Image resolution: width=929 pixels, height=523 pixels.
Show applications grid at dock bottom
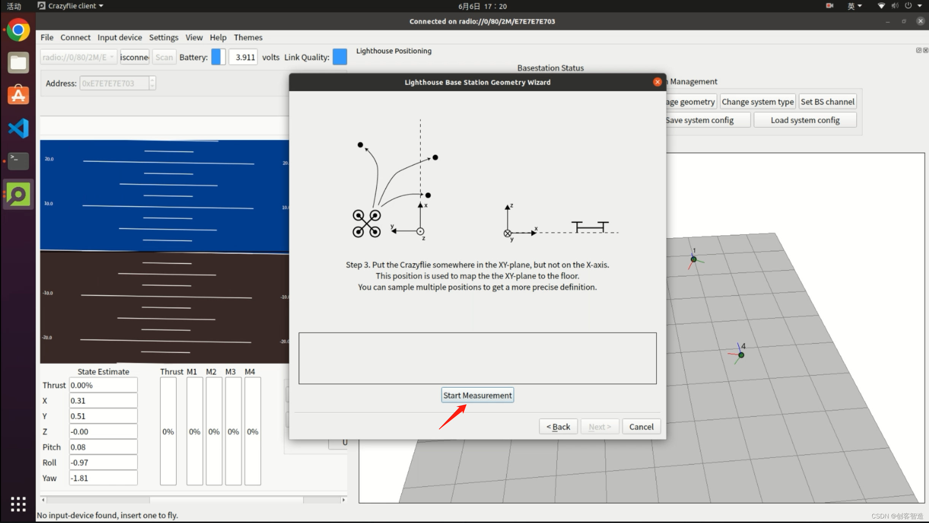pos(18,504)
